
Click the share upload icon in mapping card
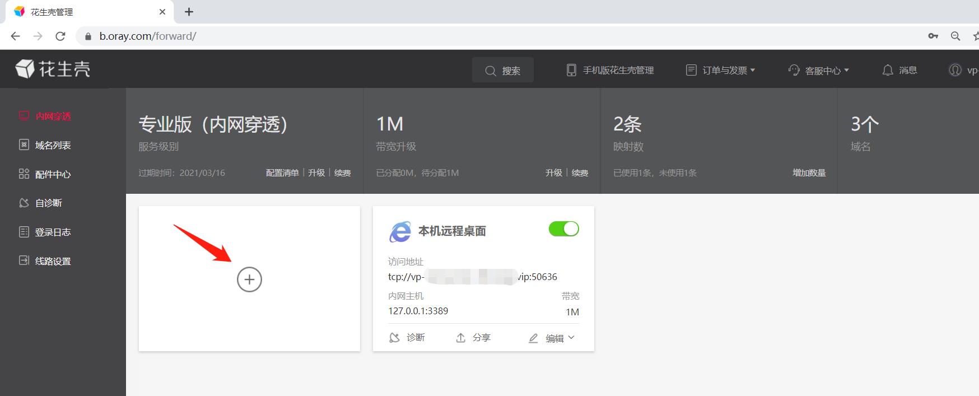(x=460, y=338)
